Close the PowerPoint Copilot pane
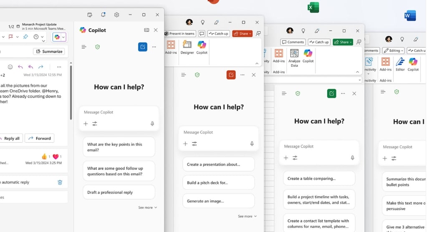This screenshot has width=427, height=232. [253, 75]
